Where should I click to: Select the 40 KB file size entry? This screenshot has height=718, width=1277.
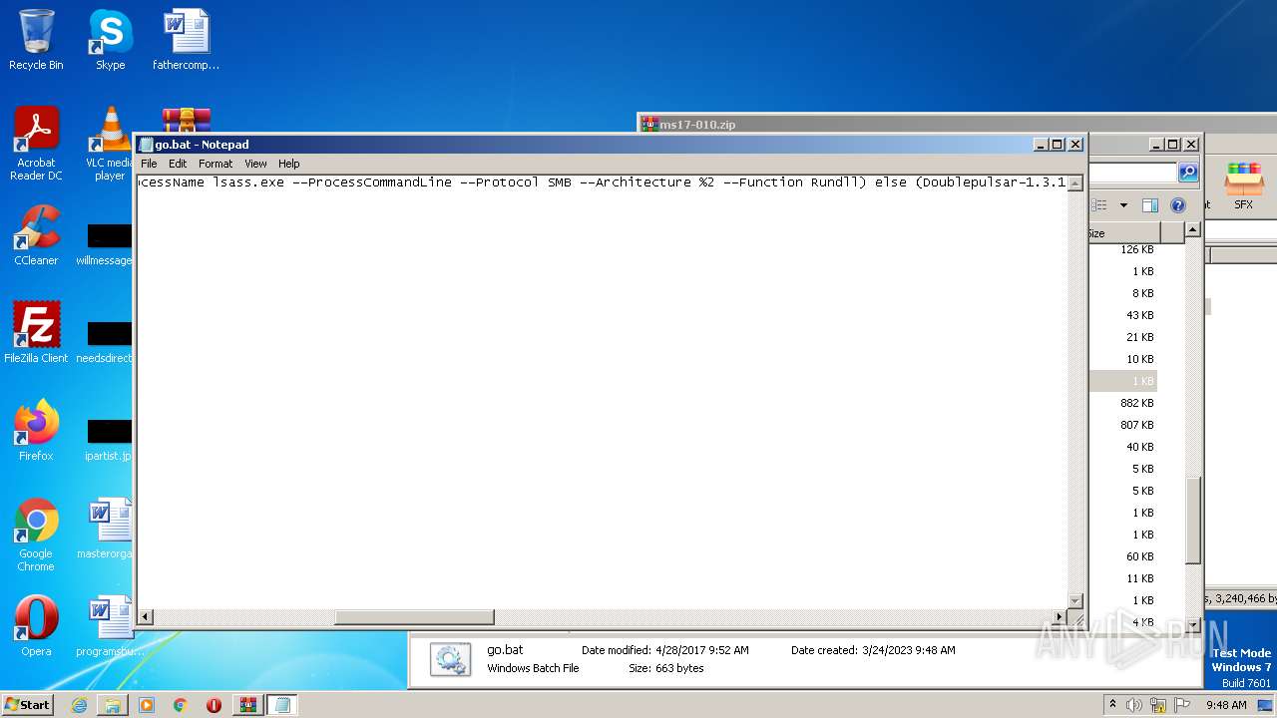coord(1139,447)
